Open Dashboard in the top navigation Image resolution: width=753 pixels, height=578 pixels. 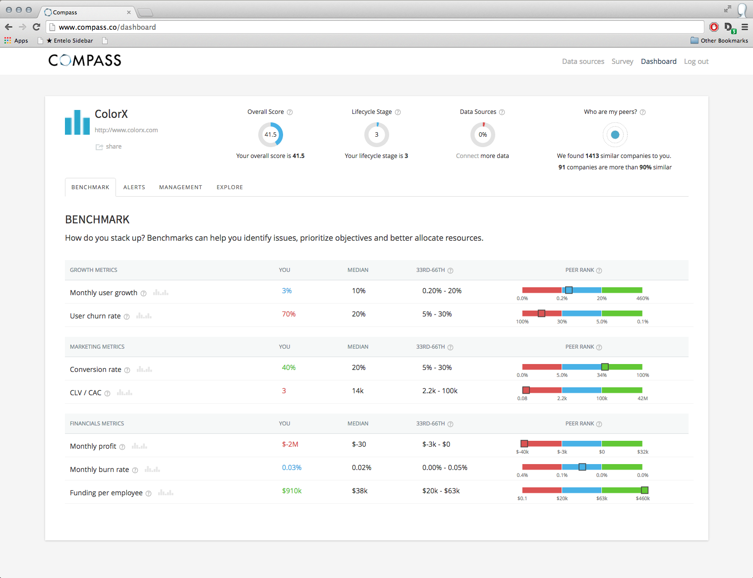658,61
